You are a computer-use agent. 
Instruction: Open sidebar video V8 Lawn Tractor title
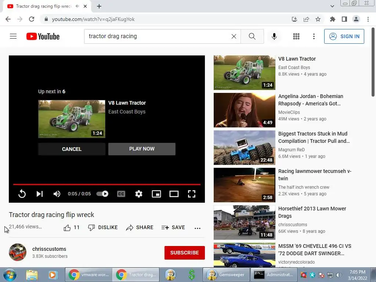[x=297, y=59]
